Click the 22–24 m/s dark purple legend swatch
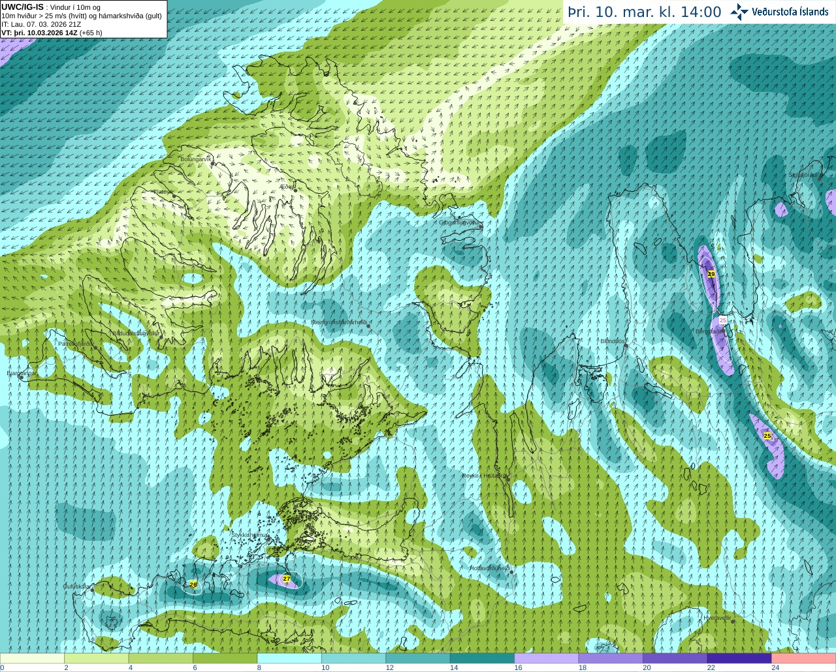This screenshot has width=836, height=672. click(739, 658)
